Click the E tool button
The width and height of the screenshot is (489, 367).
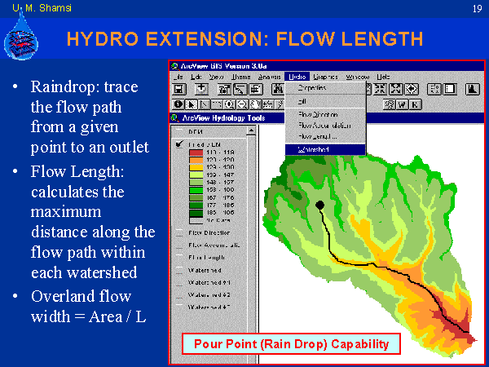(415, 104)
